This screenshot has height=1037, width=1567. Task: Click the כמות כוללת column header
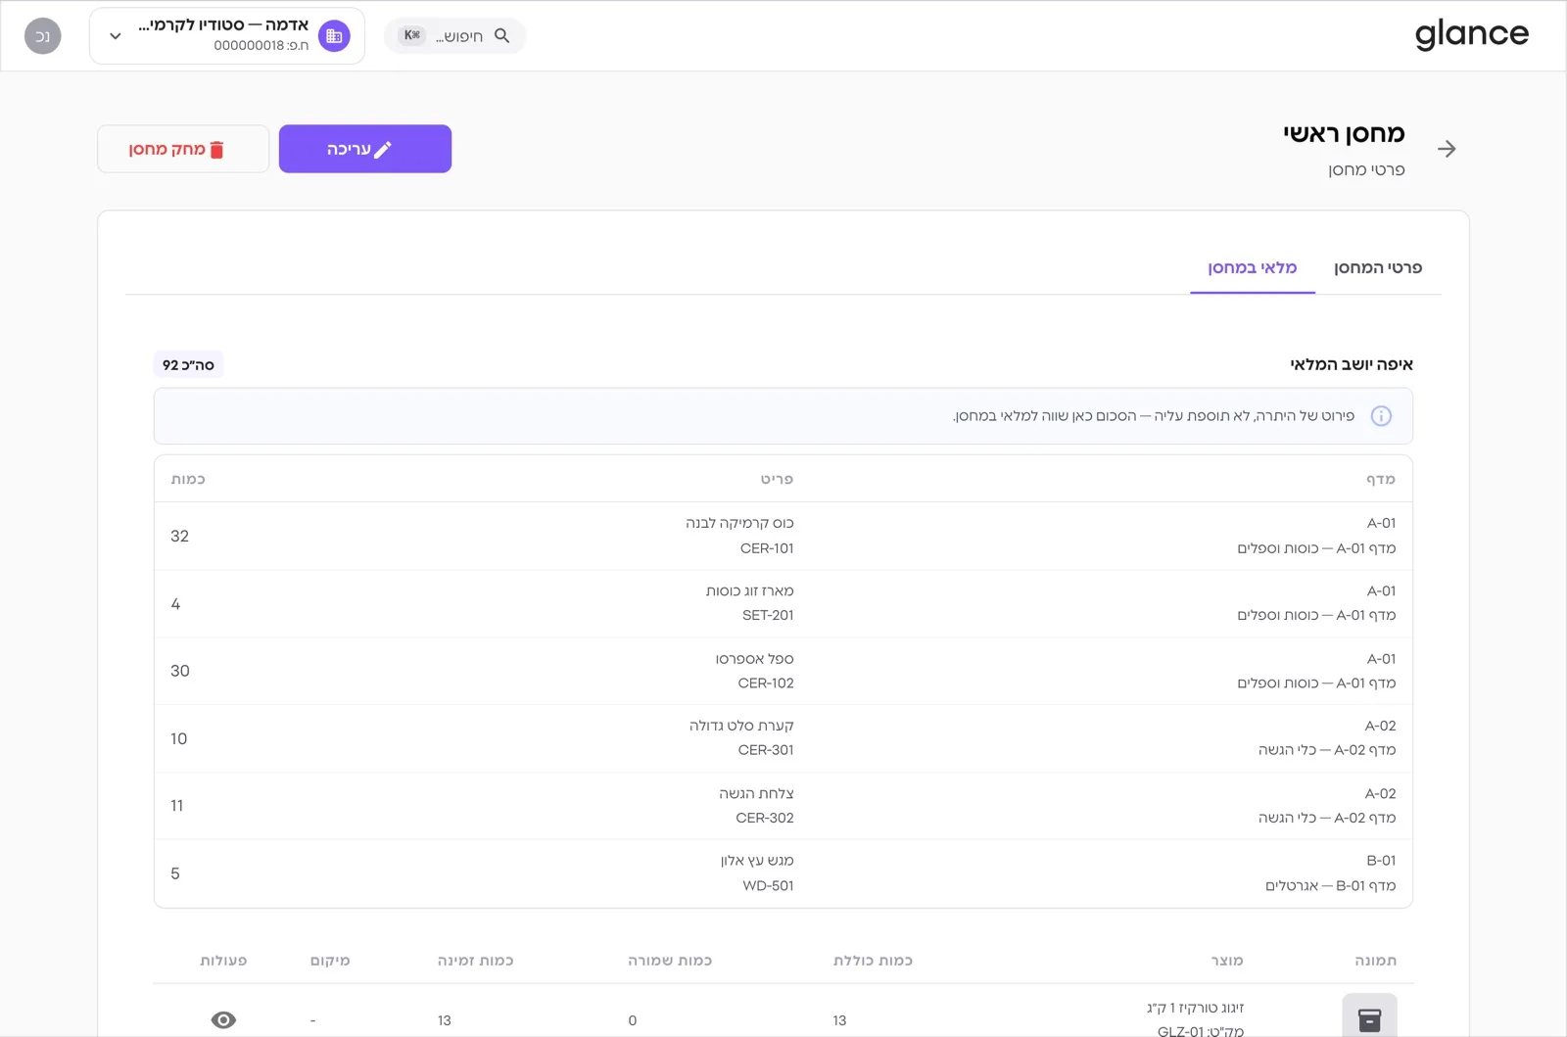click(x=873, y=961)
